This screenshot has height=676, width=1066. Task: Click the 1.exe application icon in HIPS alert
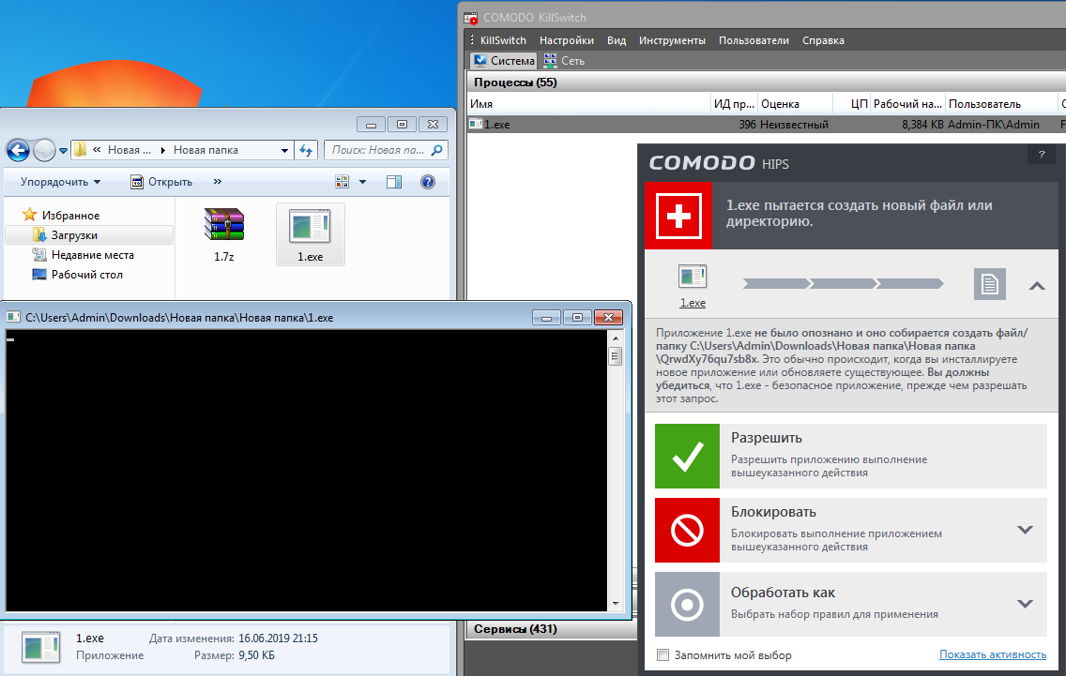[x=693, y=277]
